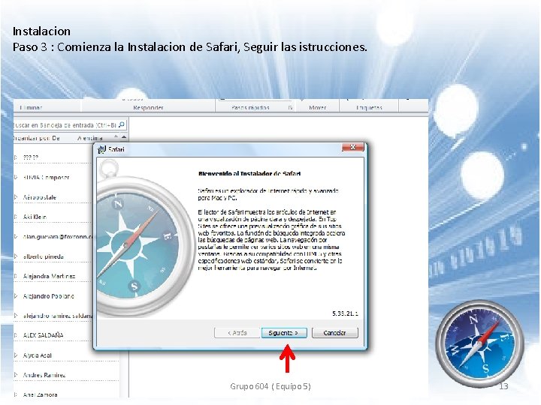Expand the Alejandra Martinez sender group
This screenshot has height=405, width=541.
pyautogui.click(x=16, y=276)
